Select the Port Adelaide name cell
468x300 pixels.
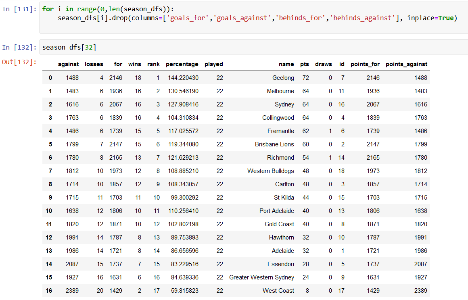(x=277, y=211)
